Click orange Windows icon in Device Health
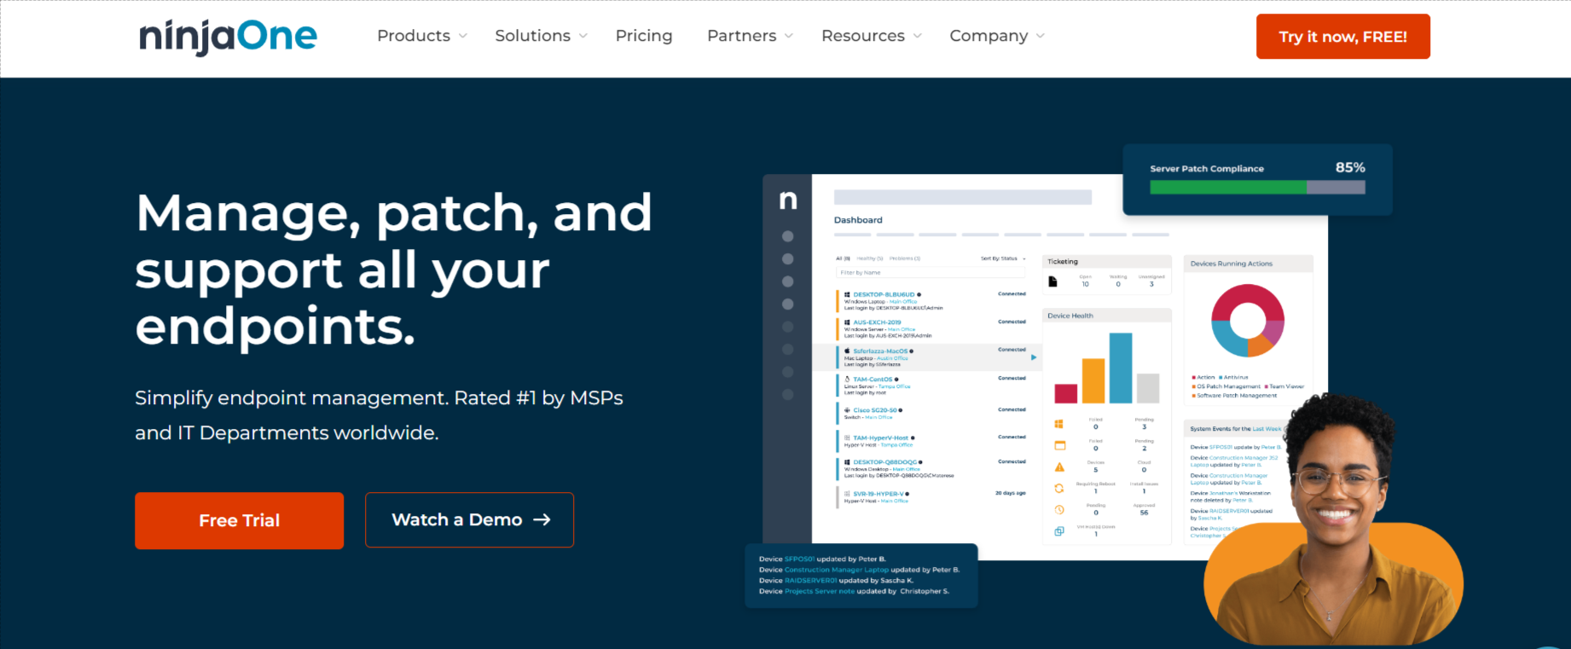This screenshot has width=1571, height=649. [x=1058, y=424]
